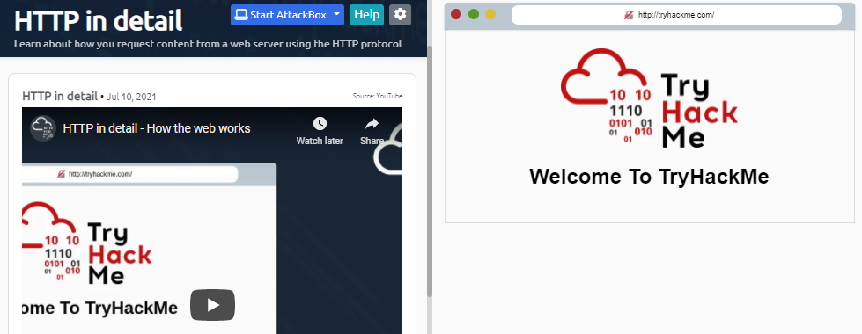Image resolution: width=862 pixels, height=334 pixels.
Task: Click the 'HTTP in detail' room title
Action: (x=98, y=21)
